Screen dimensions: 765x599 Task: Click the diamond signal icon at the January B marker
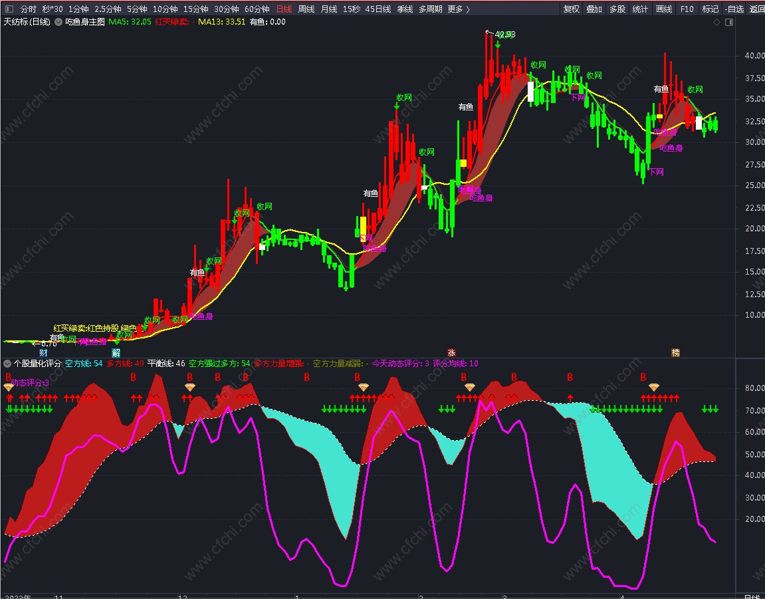click(364, 388)
